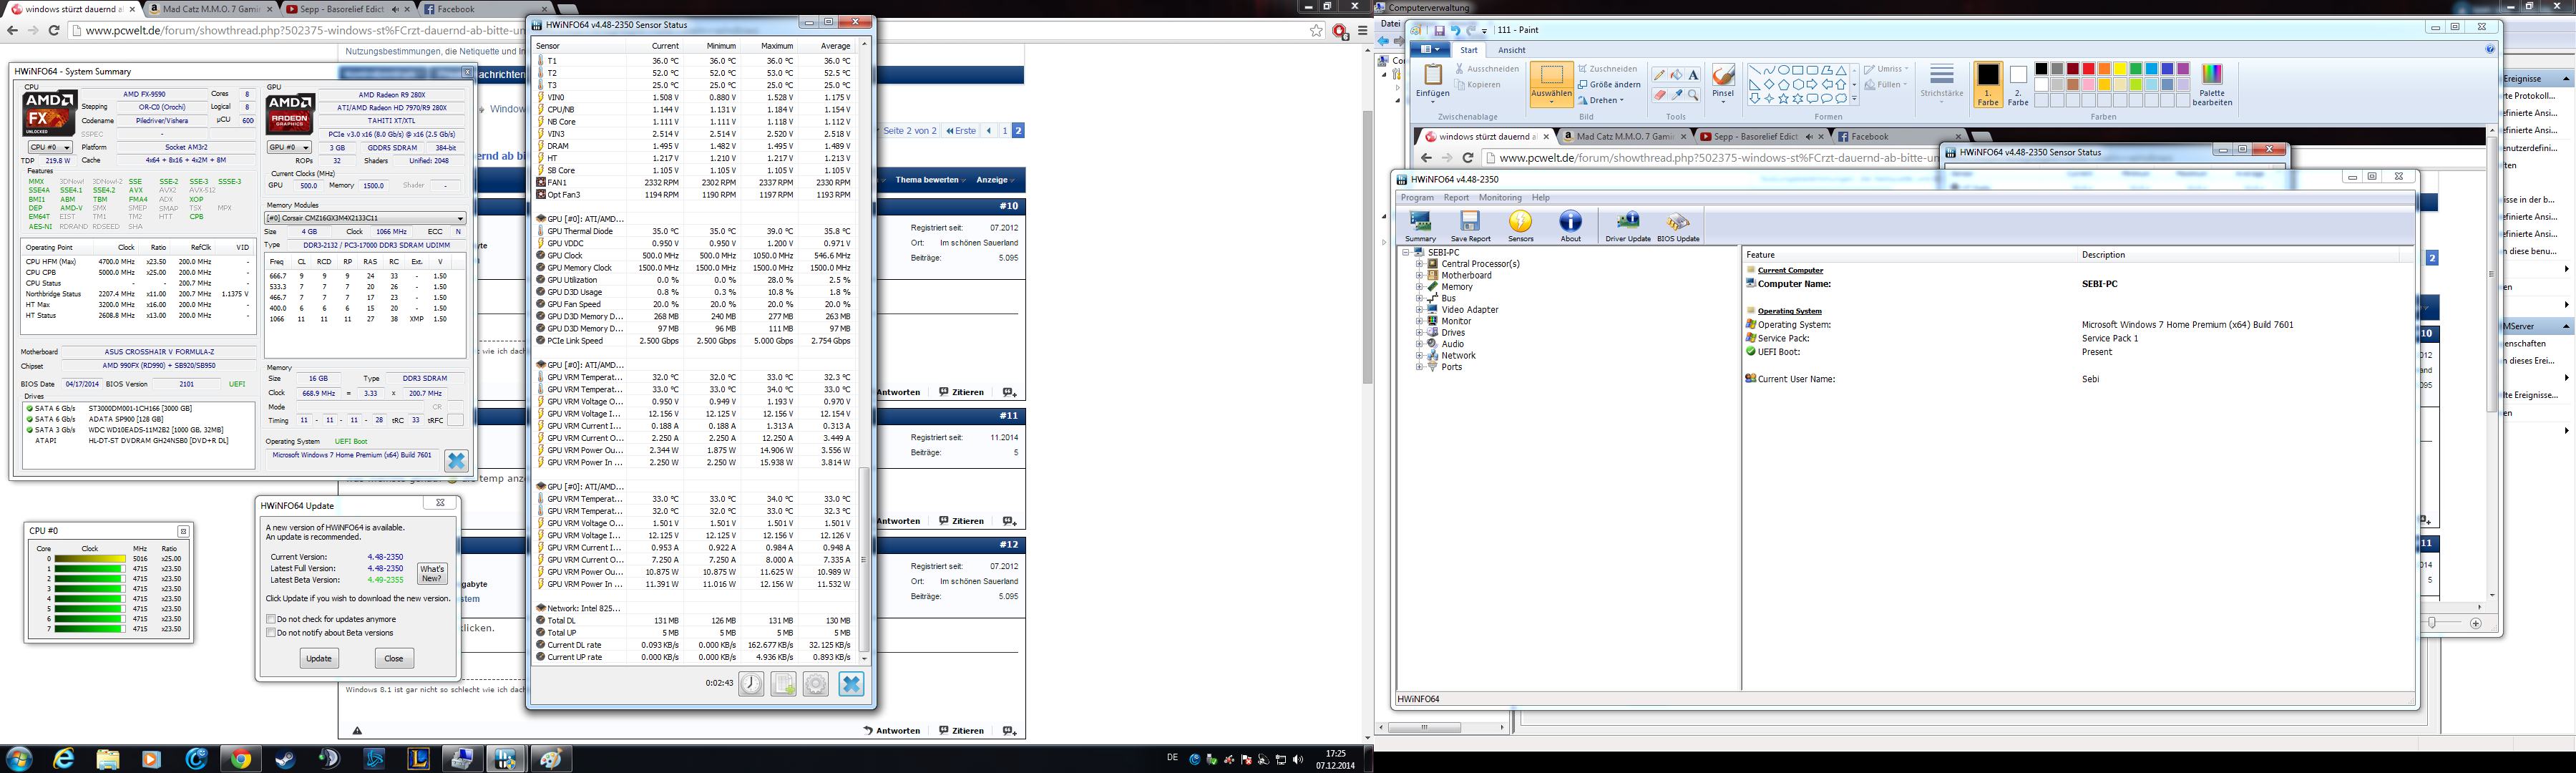This screenshot has height=773, width=2576.
Task: Open the Memory Modules Corsair dropdown
Action: click(365, 218)
